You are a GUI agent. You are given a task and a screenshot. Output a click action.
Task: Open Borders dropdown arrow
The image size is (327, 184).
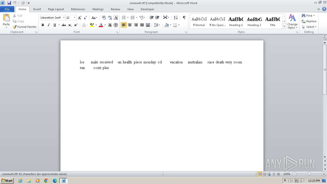179,25
